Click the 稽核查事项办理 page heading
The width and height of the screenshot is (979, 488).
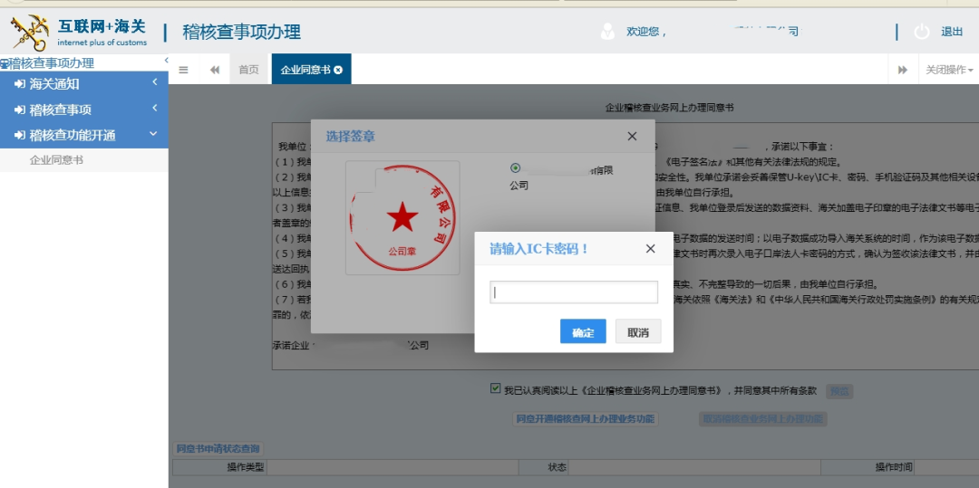(242, 32)
